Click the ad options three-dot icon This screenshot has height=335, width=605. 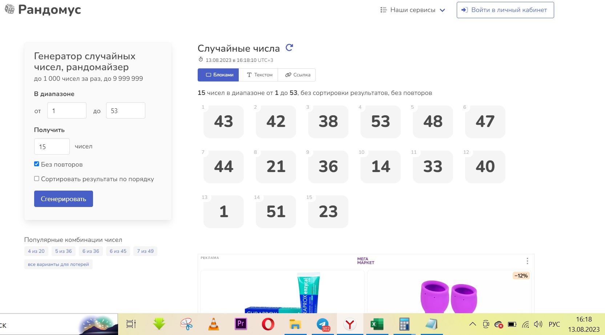point(527,261)
